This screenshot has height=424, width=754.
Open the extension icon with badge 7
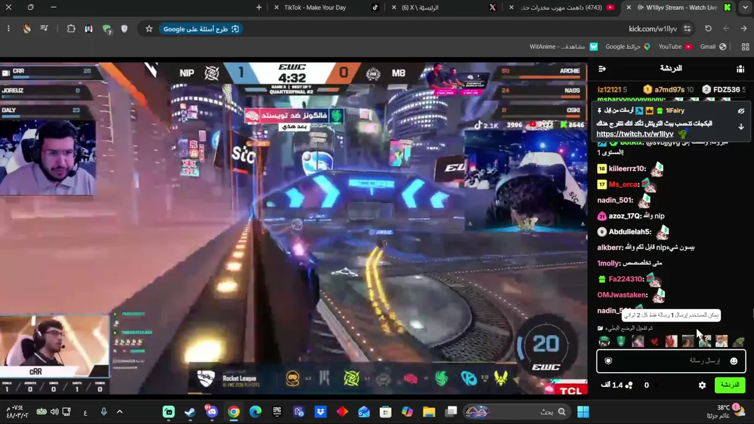point(107,29)
